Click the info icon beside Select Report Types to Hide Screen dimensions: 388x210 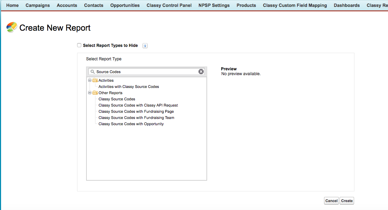145,46
